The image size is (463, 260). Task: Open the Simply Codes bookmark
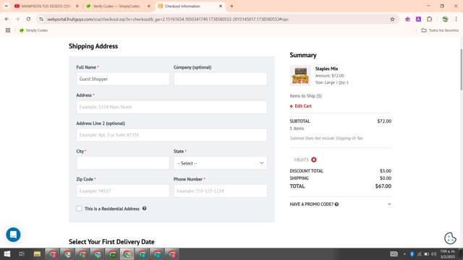33,30
